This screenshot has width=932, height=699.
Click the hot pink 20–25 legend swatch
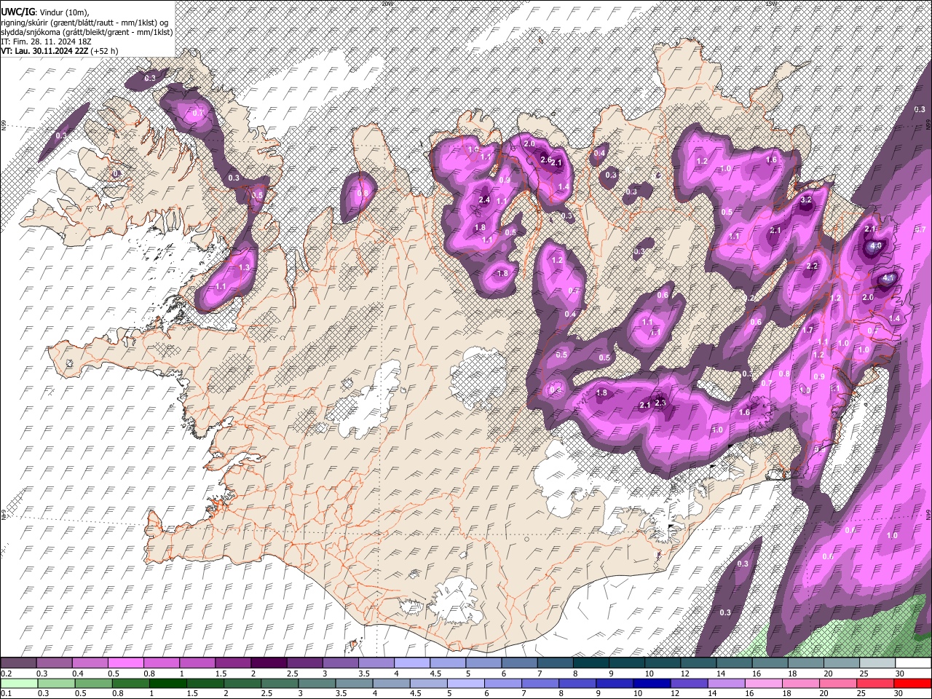[x=837, y=683]
